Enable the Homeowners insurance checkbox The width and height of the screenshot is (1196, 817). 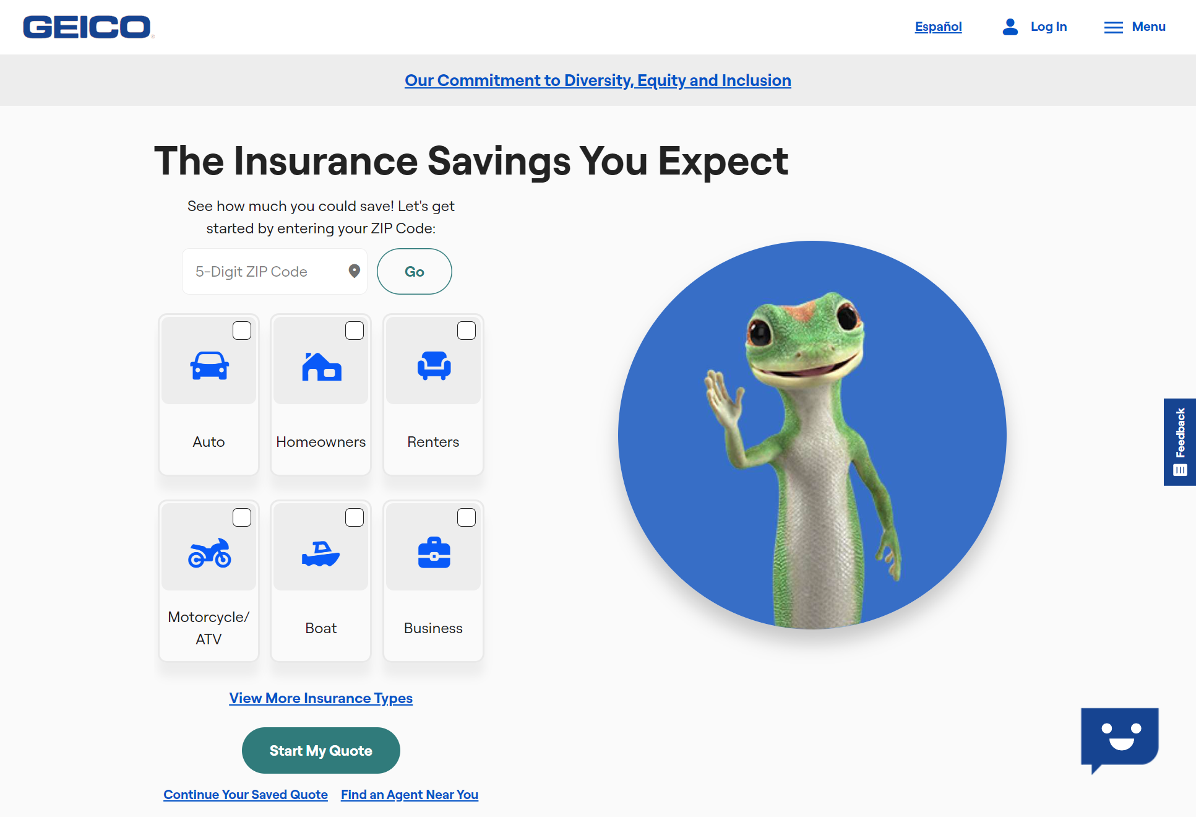(353, 330)
